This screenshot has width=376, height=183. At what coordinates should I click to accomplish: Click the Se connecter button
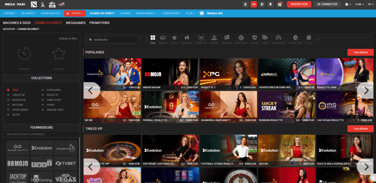pos(327,4)
